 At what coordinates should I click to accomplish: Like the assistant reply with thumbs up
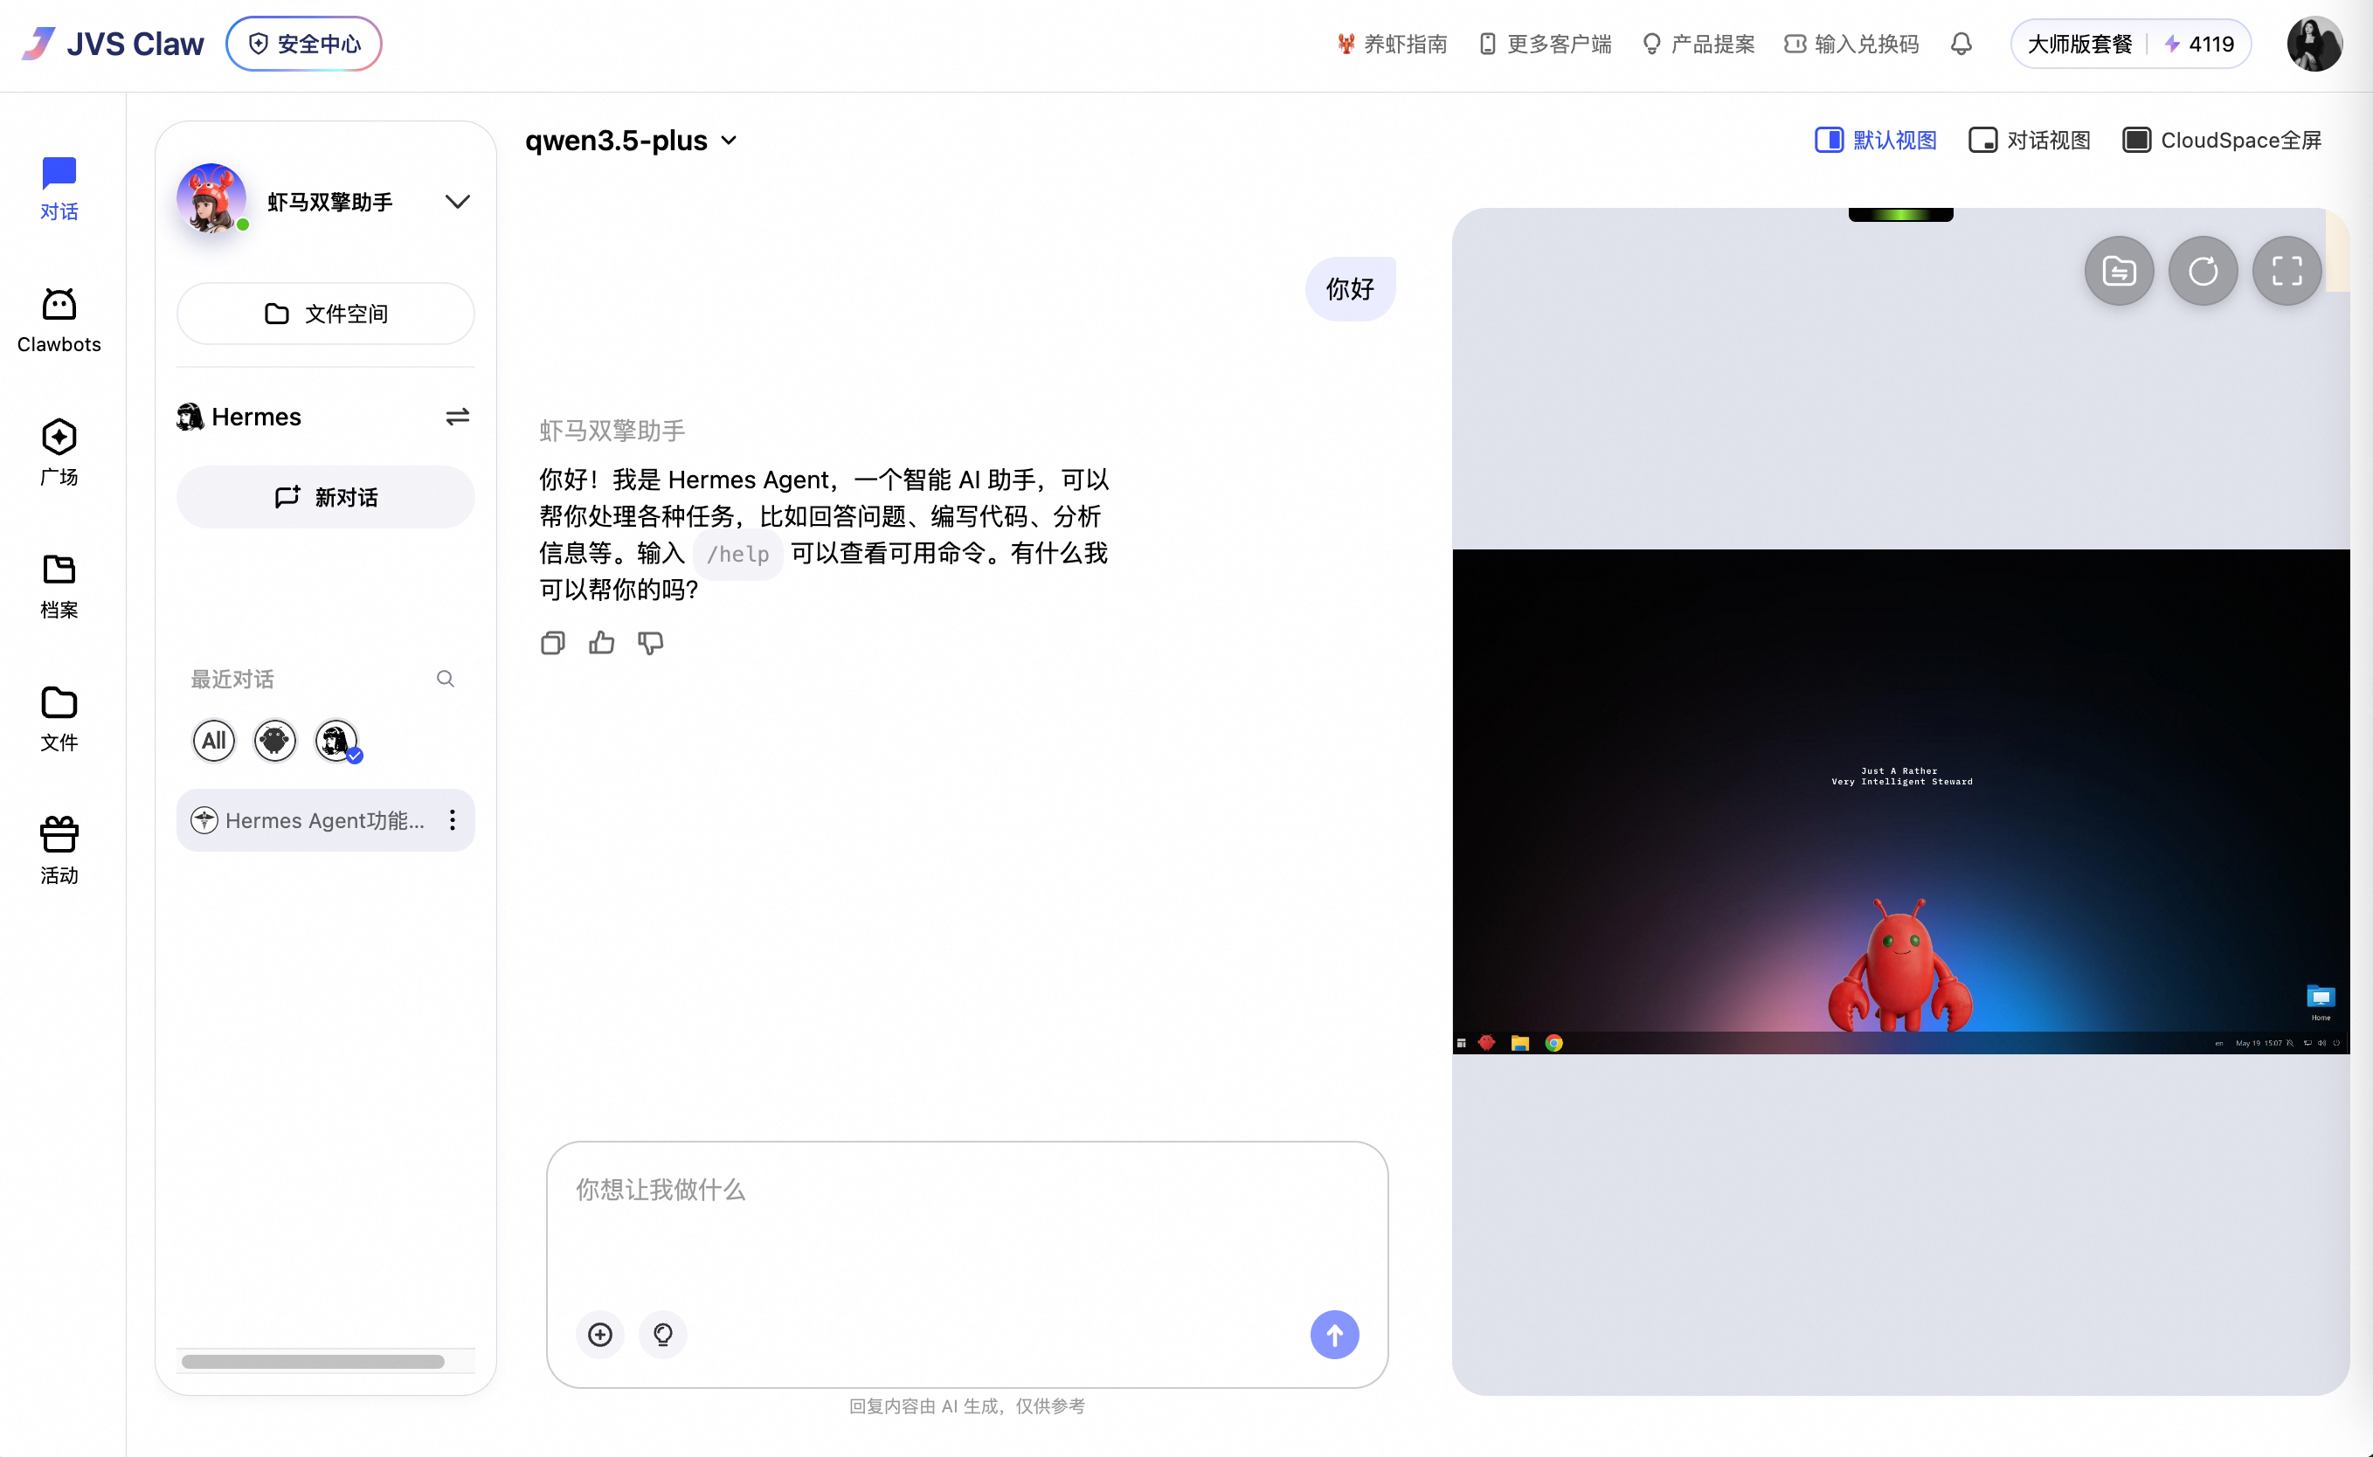coord(601,643)
